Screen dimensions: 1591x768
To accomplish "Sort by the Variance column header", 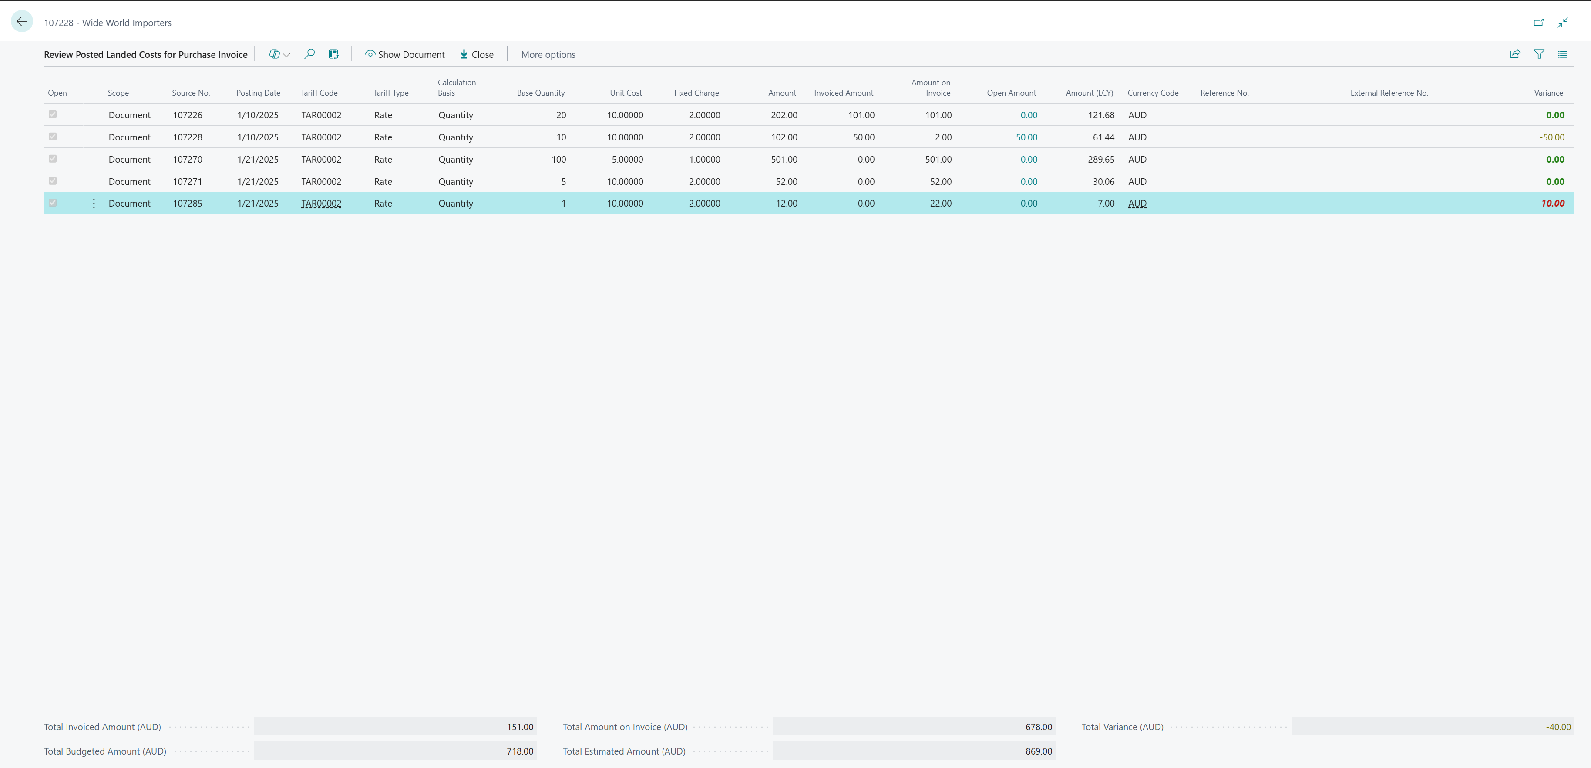I will tap(1548, 93).
